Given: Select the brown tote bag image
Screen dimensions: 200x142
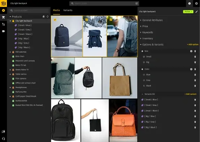Looking at the screenshot, I should tap(120, 78).
